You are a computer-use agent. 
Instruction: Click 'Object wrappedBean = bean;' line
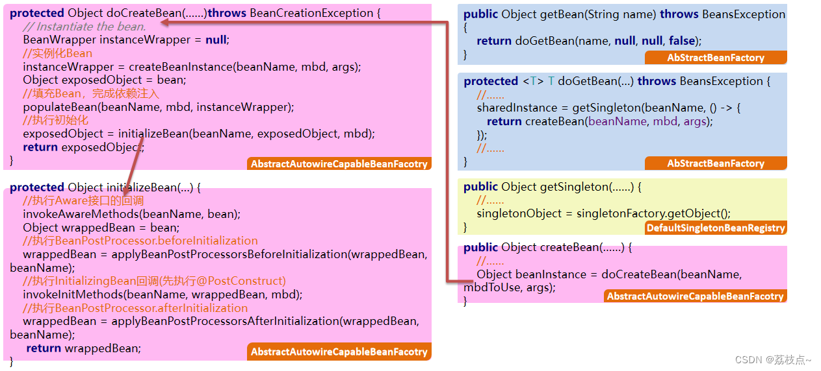(x=101, y=228)
